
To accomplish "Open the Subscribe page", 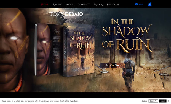I will pos(113,5).
